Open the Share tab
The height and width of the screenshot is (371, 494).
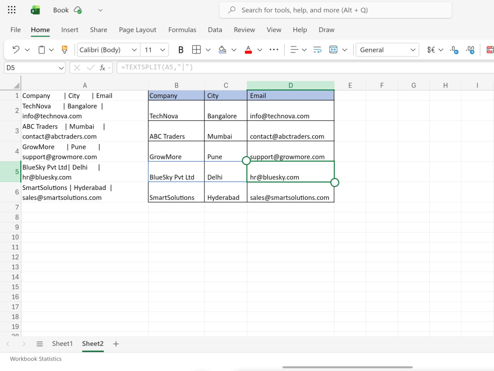[x=98, y=30]
